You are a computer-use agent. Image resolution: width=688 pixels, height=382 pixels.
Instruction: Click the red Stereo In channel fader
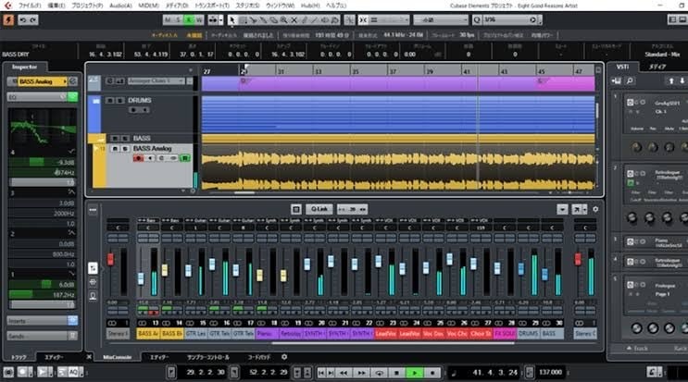point(110,259)
